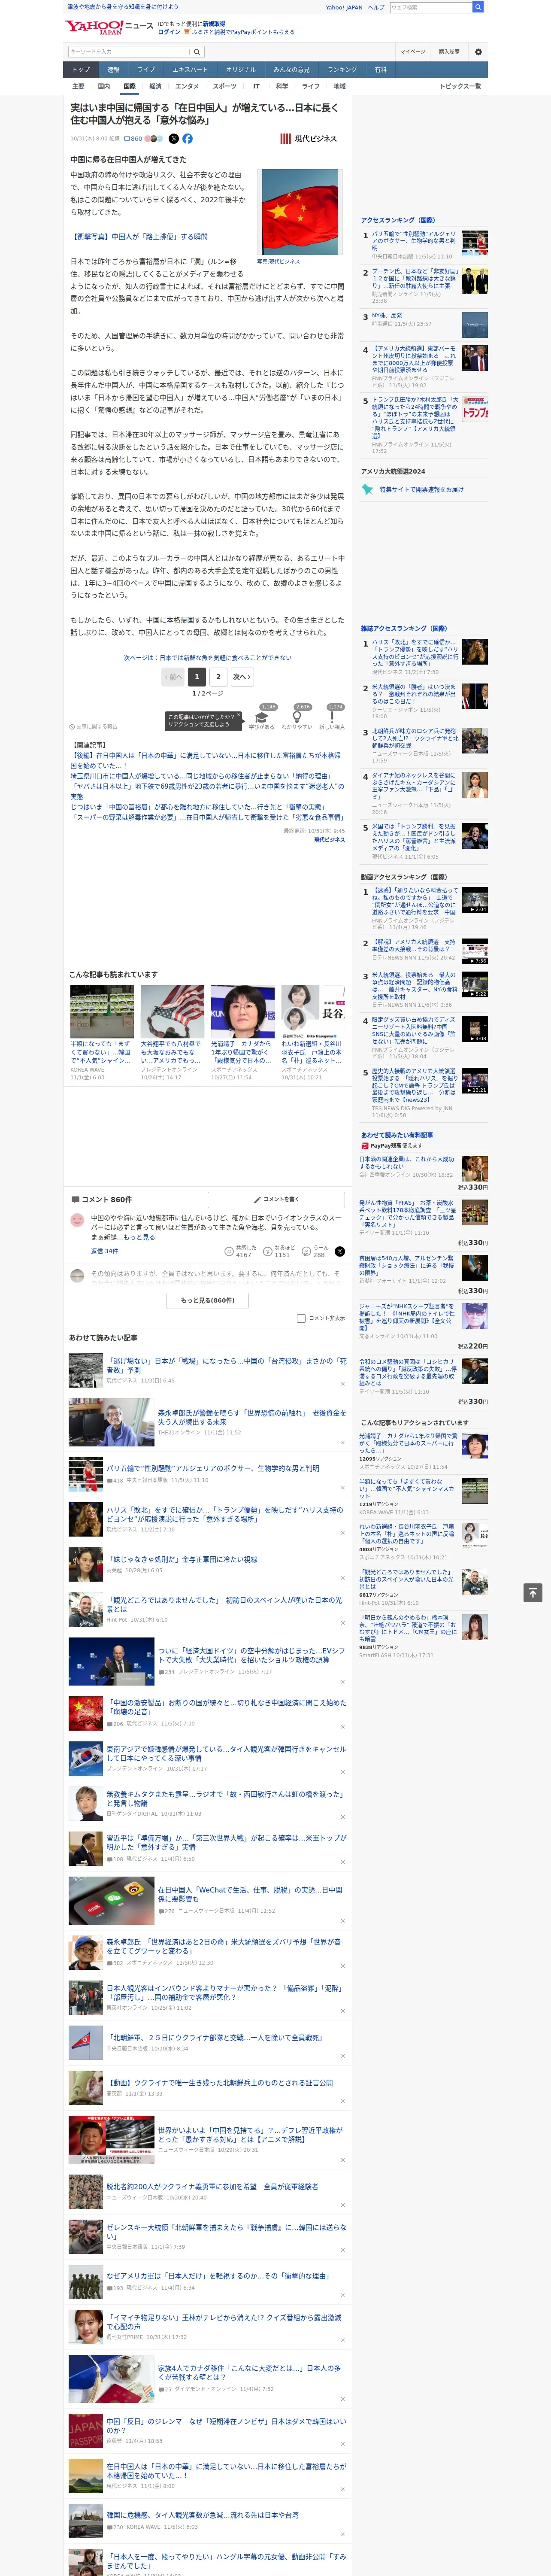
Task: Click the 共感した reaction on first comment
Action: pos(241,1251)
